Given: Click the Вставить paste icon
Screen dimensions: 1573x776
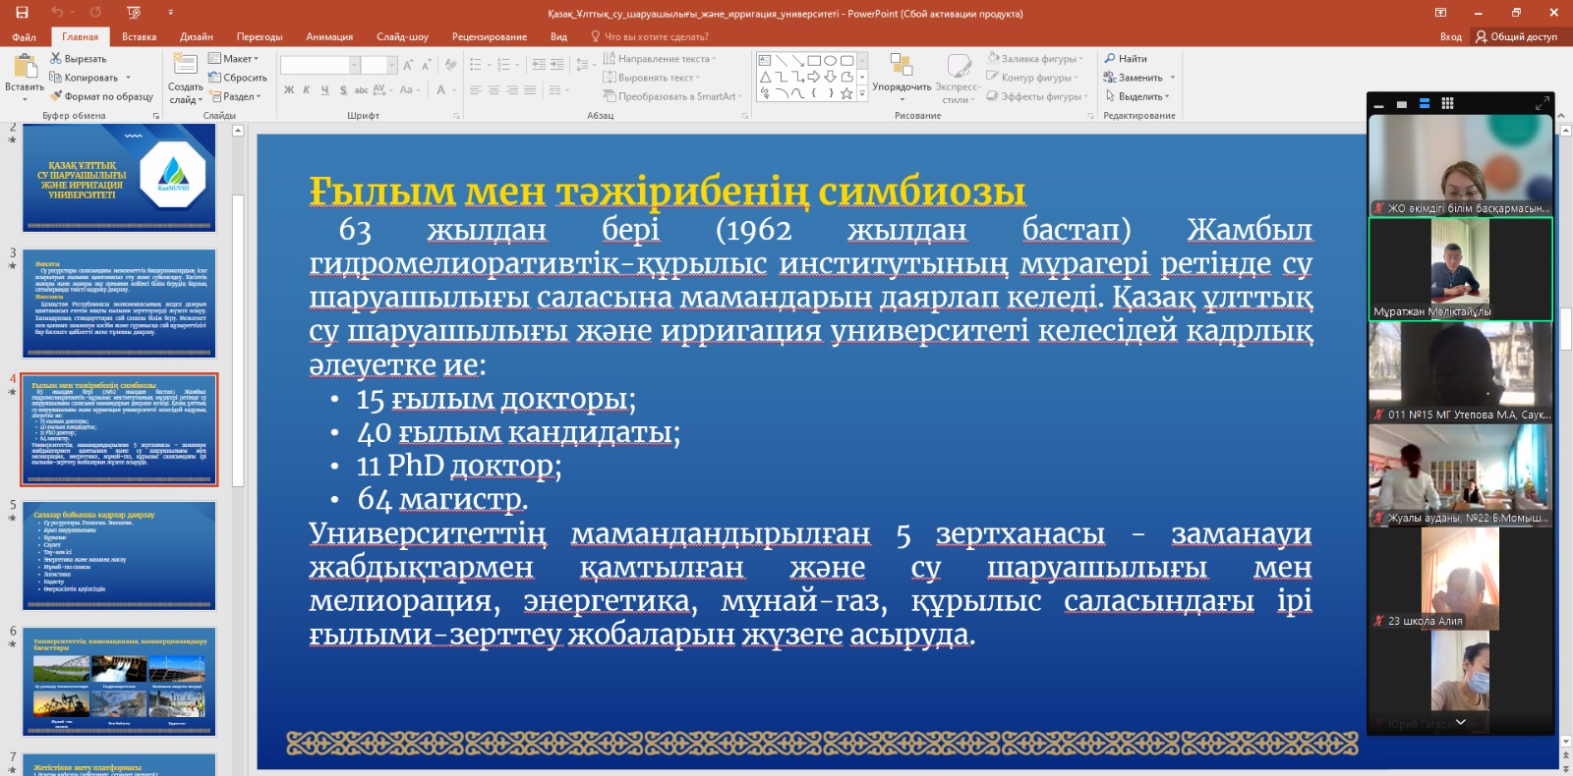Looking at the screenshot, I should 24,67.
